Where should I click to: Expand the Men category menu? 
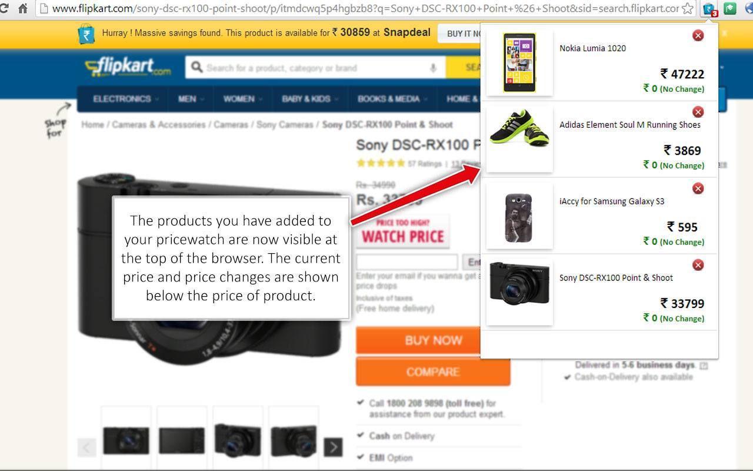point(191,98)
